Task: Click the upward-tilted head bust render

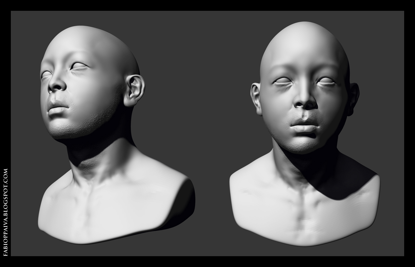Action: (x=116, y=135)
